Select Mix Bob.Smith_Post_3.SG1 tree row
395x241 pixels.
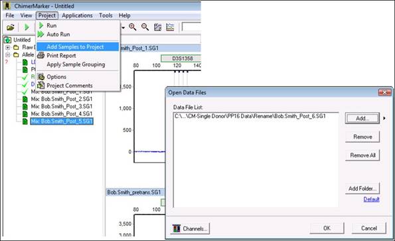click(62, 106)
